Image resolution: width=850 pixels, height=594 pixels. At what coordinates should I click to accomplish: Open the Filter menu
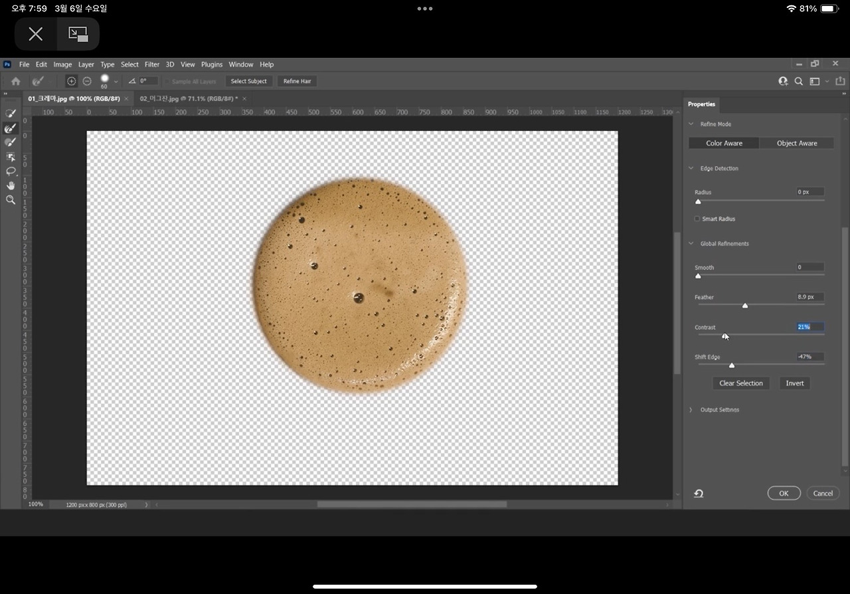point(152,64)
